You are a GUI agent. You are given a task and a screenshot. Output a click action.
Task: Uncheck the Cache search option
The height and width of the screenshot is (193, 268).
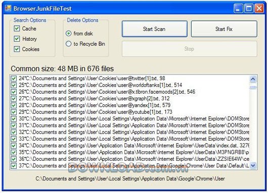click(17, 28)
